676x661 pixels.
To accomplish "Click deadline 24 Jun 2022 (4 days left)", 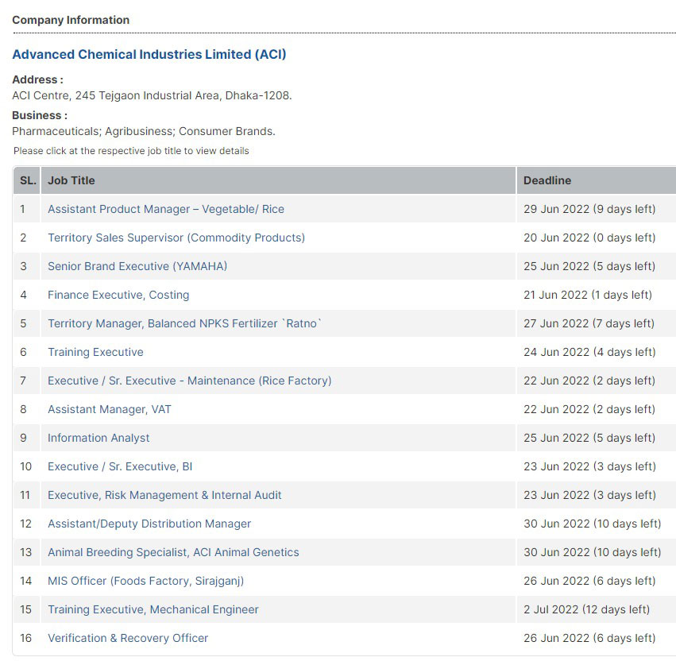I will (589, 352).
